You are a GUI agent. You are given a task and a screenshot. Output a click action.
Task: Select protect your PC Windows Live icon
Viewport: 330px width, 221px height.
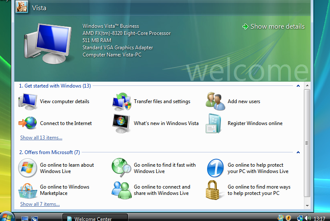216,168
